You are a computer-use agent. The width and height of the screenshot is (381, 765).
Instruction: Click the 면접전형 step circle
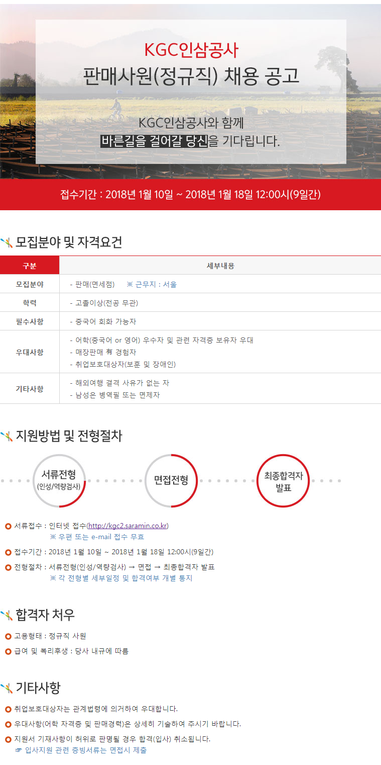coord(171,480)
